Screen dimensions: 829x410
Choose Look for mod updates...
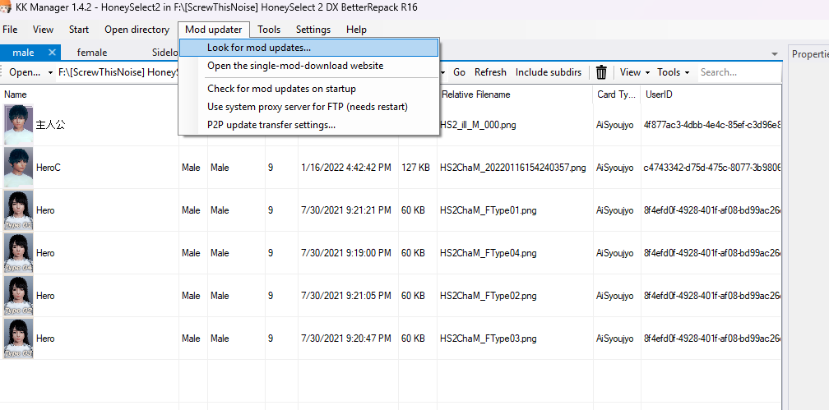[x=308, y=48]
